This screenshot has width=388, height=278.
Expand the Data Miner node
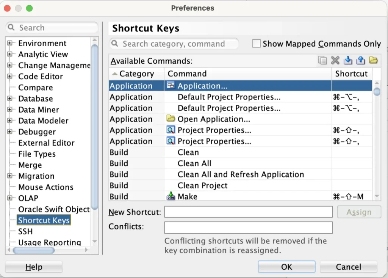tap(9, 110)
